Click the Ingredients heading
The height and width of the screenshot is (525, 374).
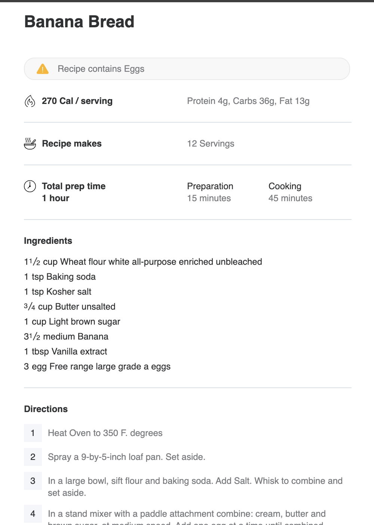[x=48, y=241]
